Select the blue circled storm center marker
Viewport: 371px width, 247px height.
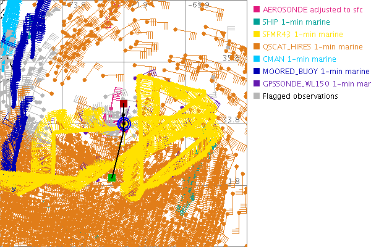(x=124, y=124)
